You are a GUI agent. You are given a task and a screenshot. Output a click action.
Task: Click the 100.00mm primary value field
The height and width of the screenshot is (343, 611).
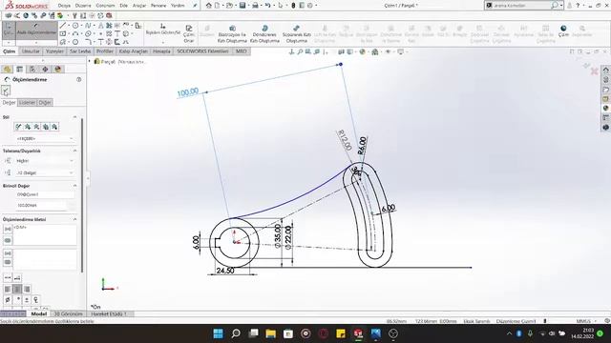point(41,206)
